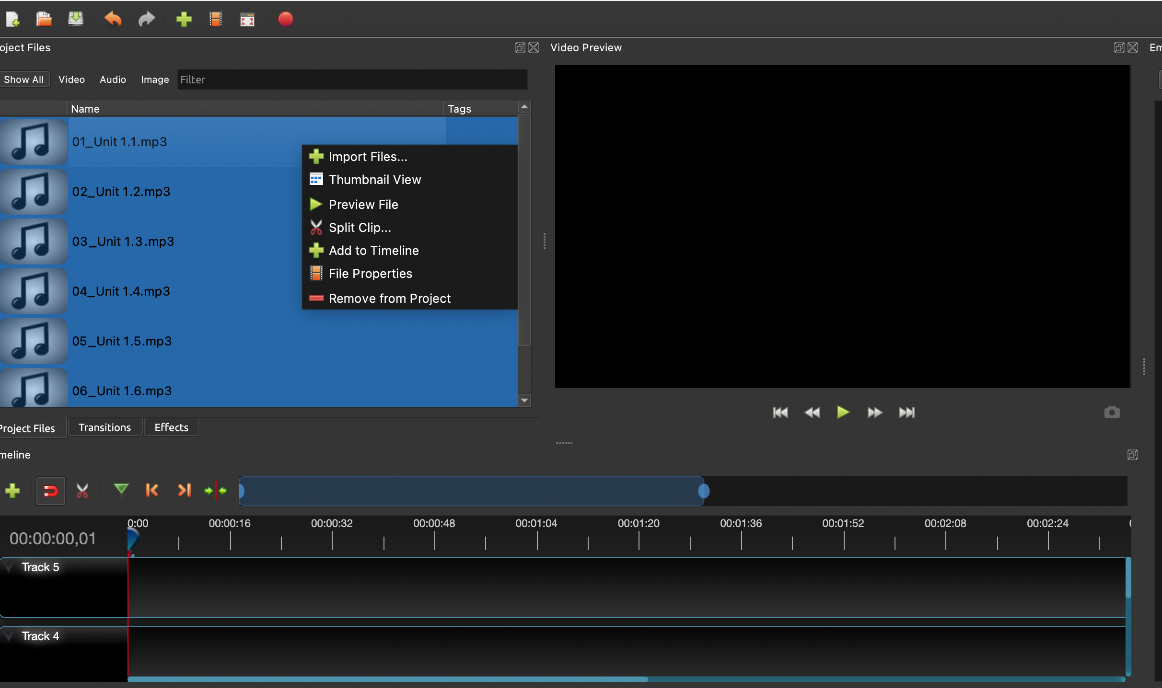Select the Razor tool in the timeline toolbar
The width and height of the screenshot is (1162, 688).
(x=82, y=491)
